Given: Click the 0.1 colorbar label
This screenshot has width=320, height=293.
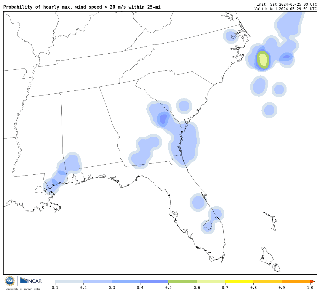Looking at the screenshot, I should [55, 288].
